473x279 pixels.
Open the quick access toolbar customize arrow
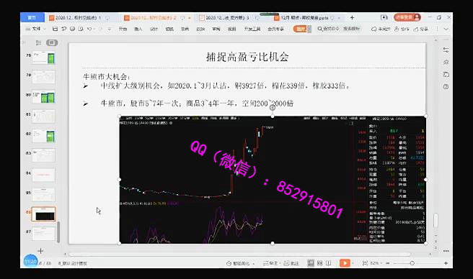(x=109, y=29)
